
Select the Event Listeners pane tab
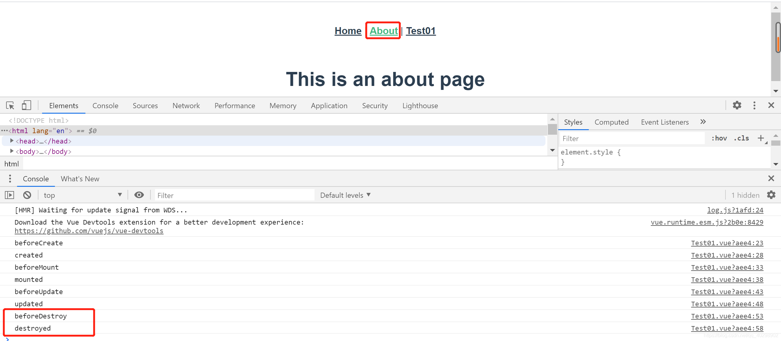(x=665, y=122)
